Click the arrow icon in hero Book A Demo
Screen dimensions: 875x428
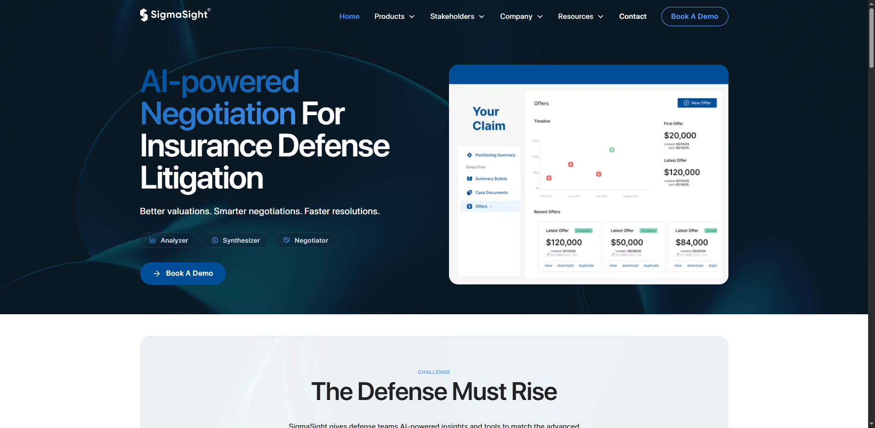coord(157,273)
